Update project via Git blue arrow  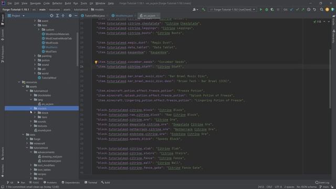tap(291, 9)
